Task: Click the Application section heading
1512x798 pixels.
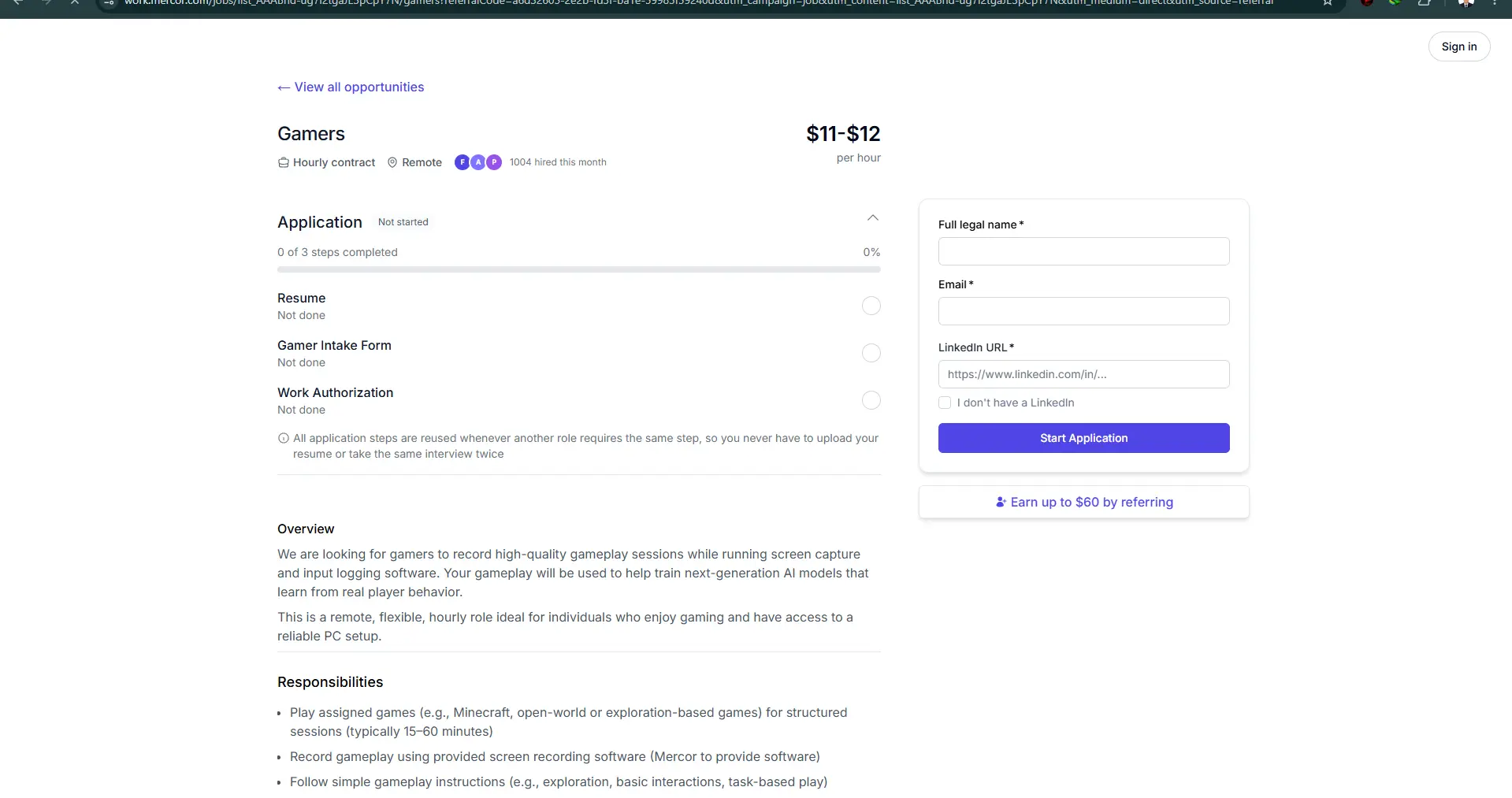Action: pyautogui.click(x=320, y=222)
